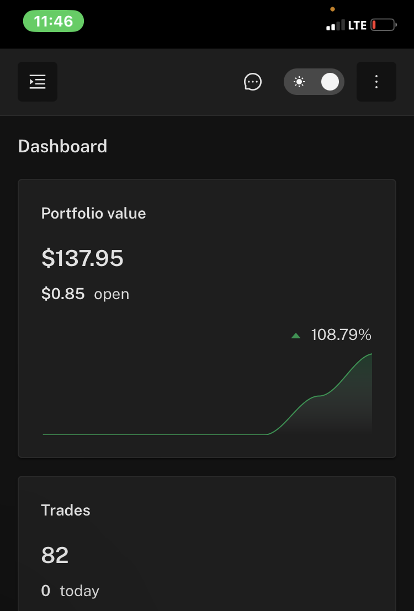This screenshot has height=611, width=414.
Task: Toggle the light/dark theme switch
Action: click(314, 82)
